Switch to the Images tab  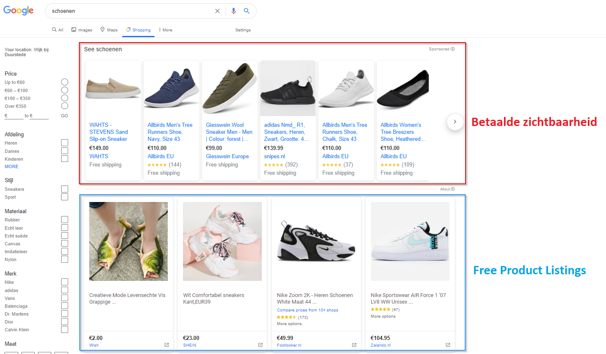click(82, 30)
